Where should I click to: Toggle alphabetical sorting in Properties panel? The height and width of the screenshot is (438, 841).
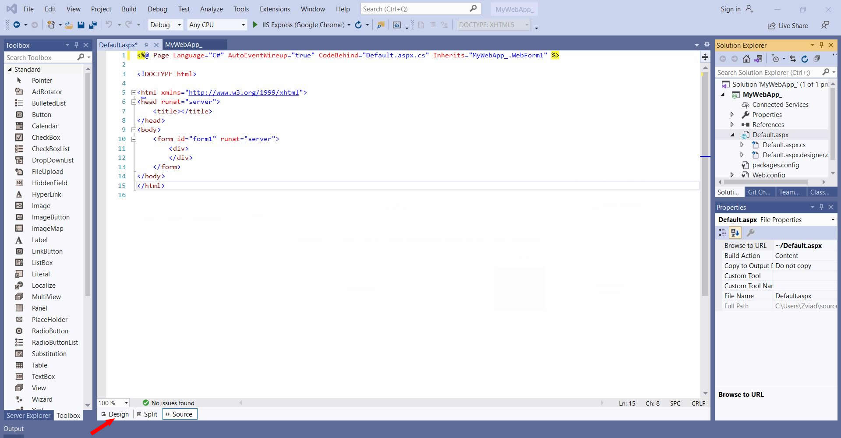click(735, 233)
